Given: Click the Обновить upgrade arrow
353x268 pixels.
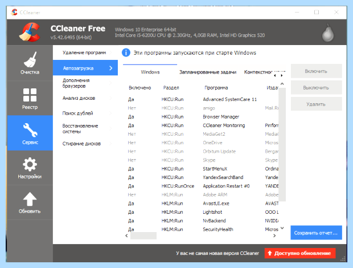Looking at the screenshot, I should [30, 202].
